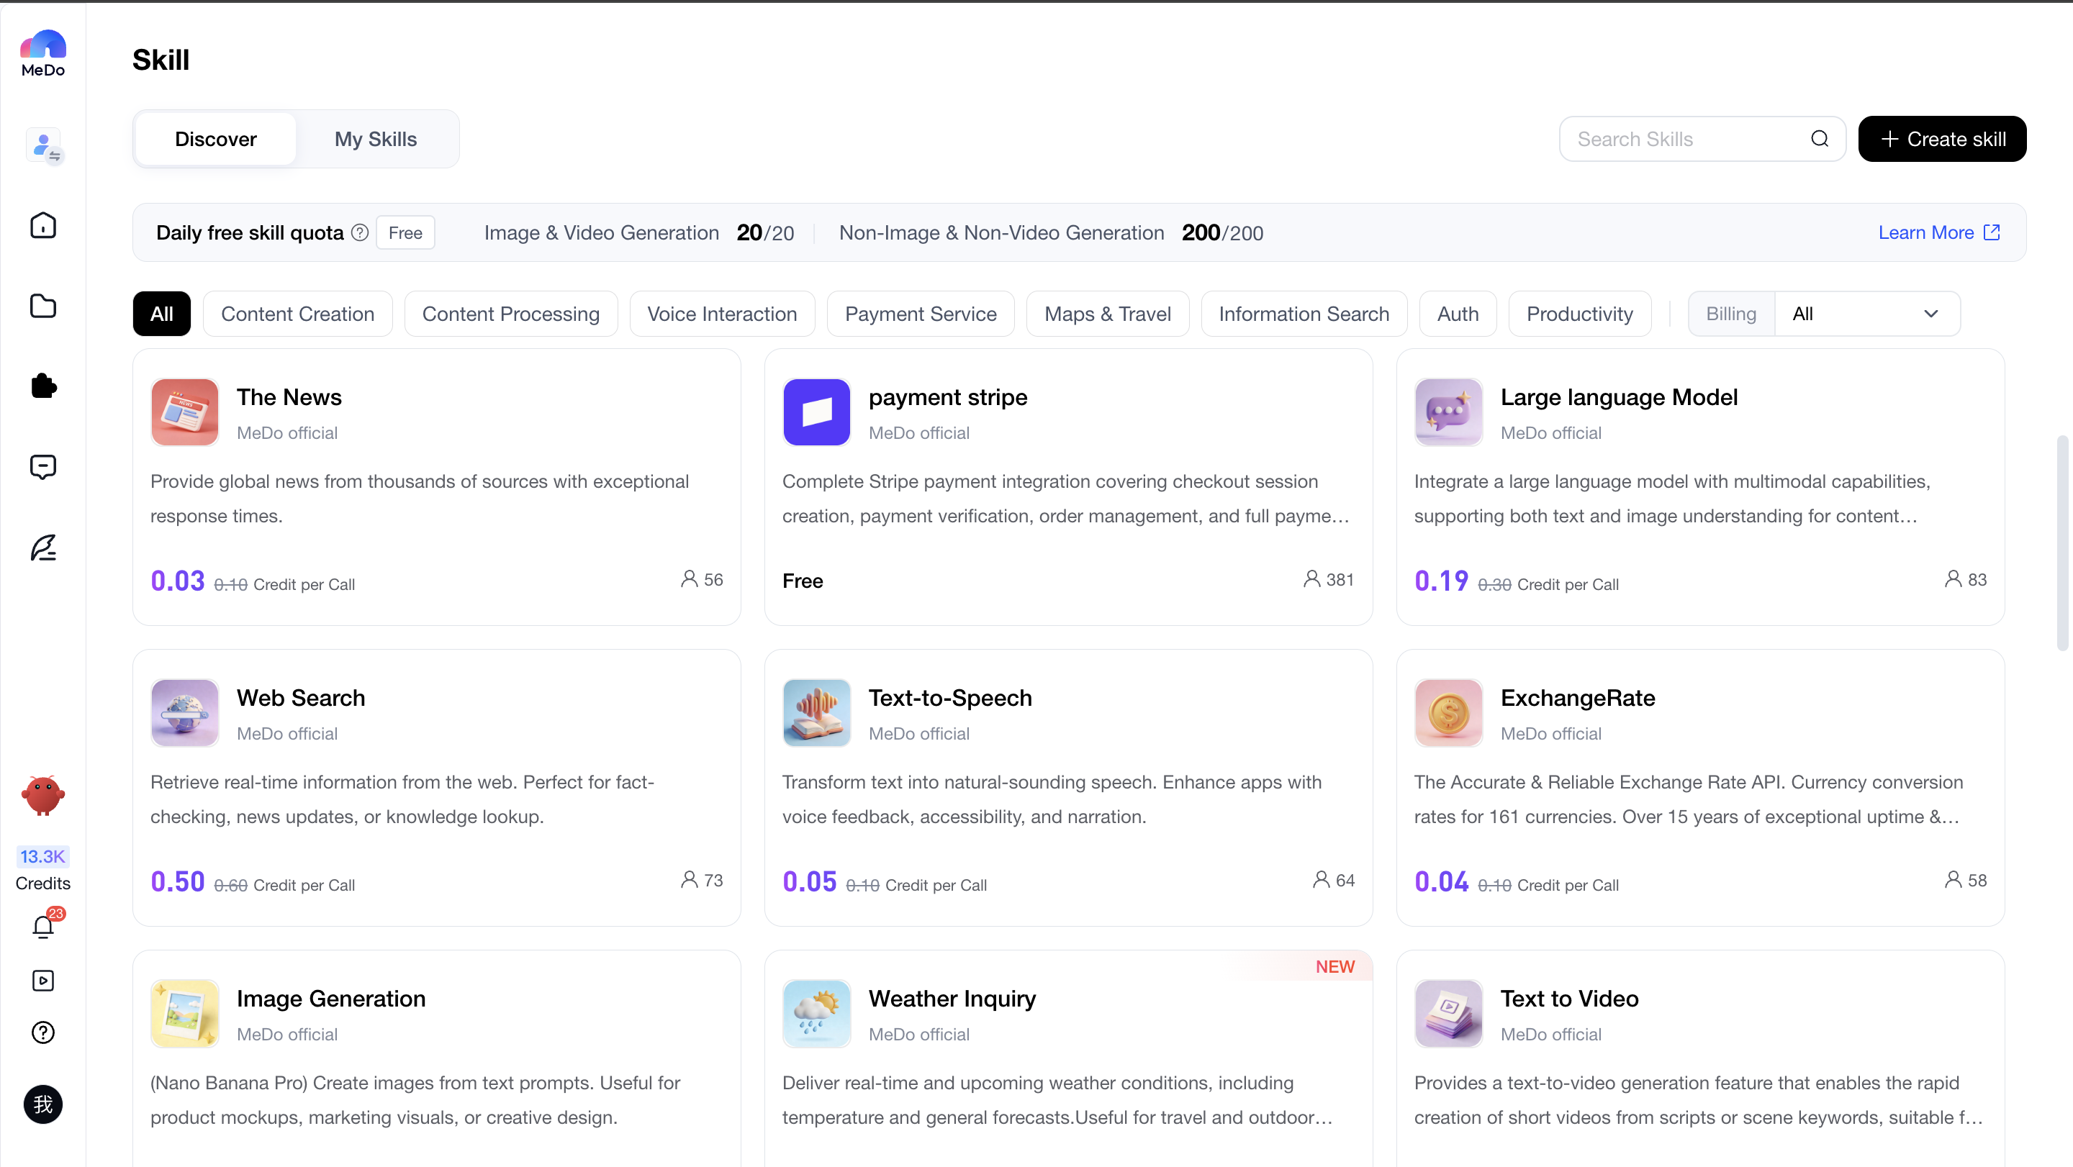This screenshot has height=1167, width=2073.
Task: Click the video player sidebar icon
Action: pos(42,981)
